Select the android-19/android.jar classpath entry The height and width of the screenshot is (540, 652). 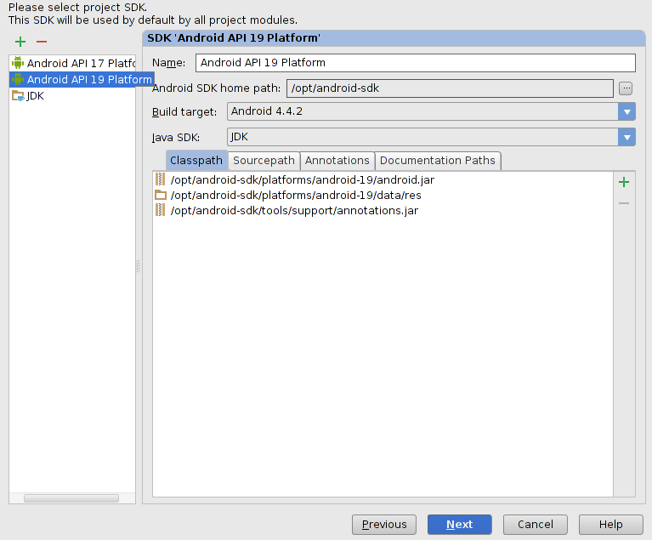point(383,179)
